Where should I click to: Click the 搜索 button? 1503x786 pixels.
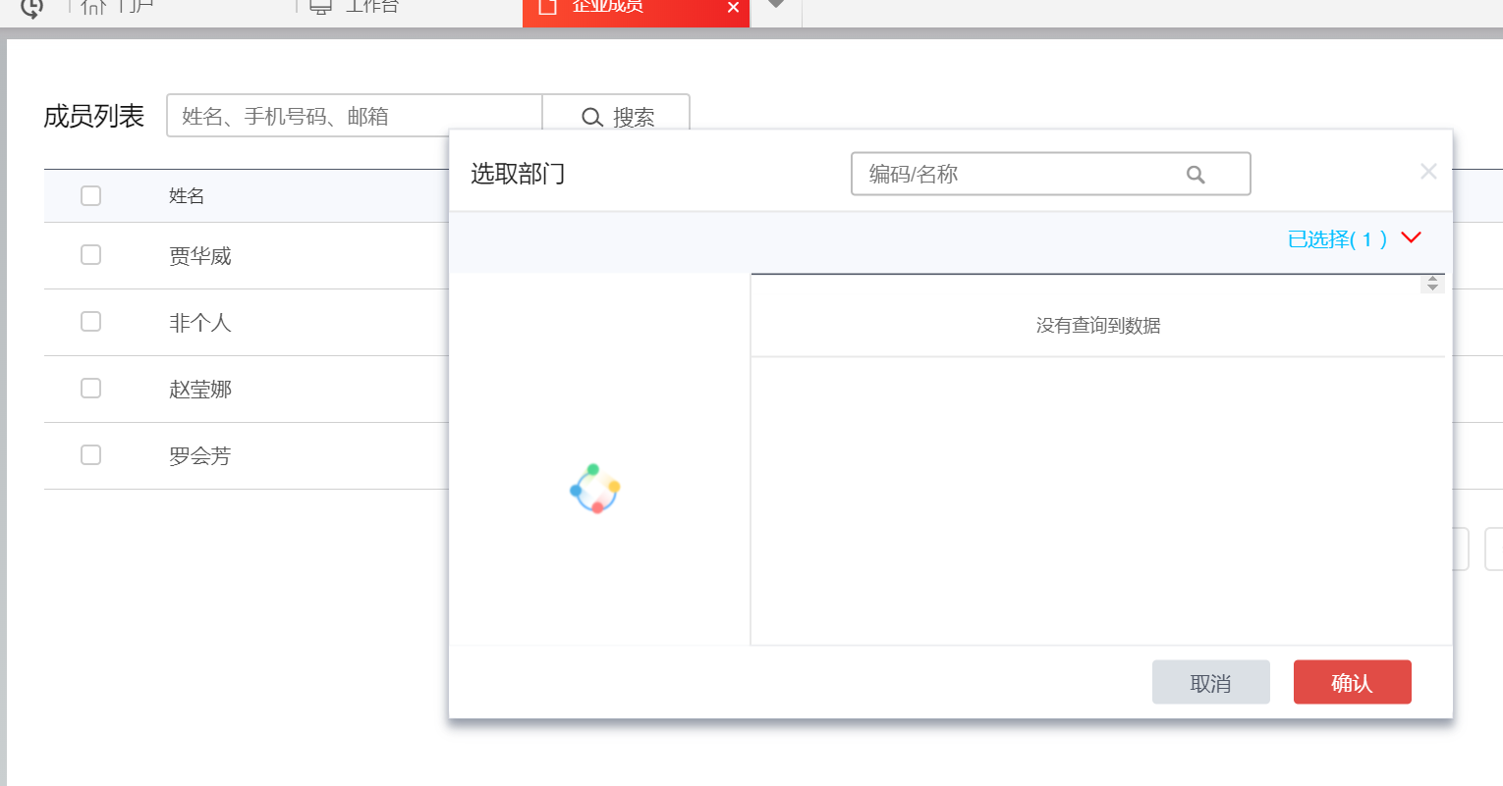click(x=617, y=116)
